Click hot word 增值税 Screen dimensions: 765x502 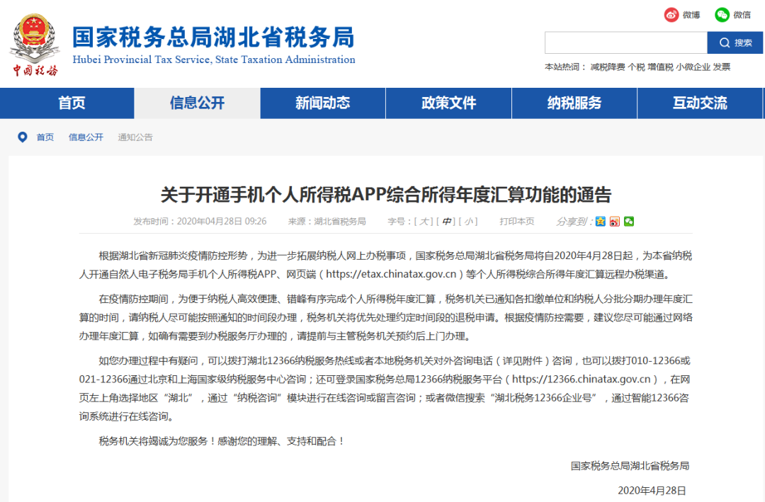point(661,67)
